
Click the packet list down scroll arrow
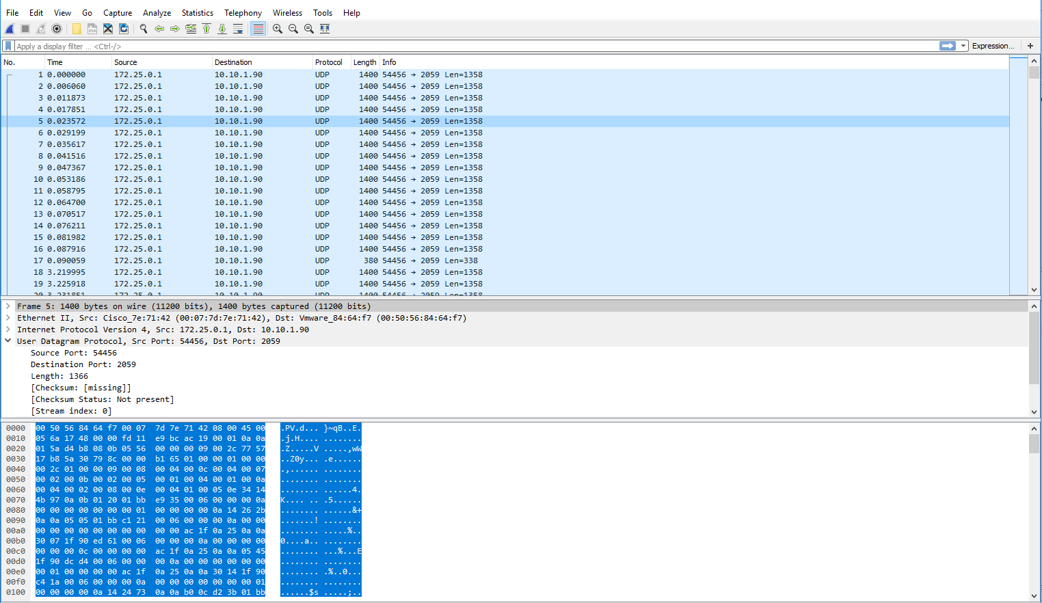coord(1034,290)
